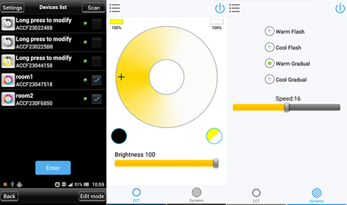Click the grey part of Speed slider
Viewport: 347px width, 205px height.
[x=315, y=107]
